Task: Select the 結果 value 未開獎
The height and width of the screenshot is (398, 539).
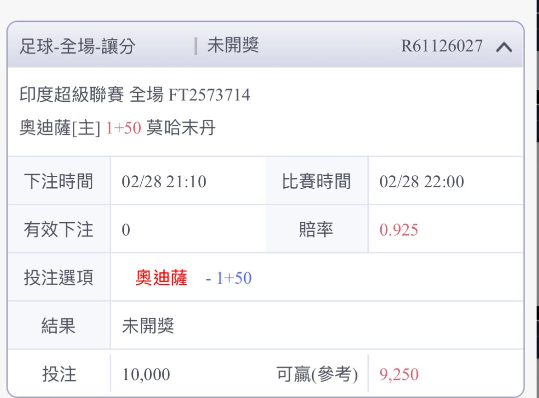Action: [148, 326]
